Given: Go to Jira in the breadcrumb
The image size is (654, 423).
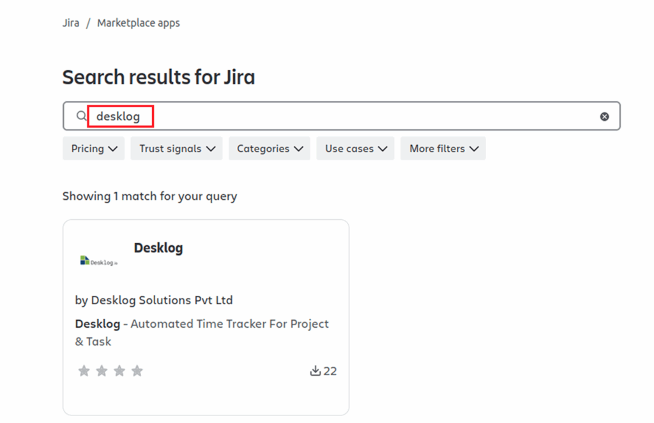Looking at the screenshot, I should [71, 23].
